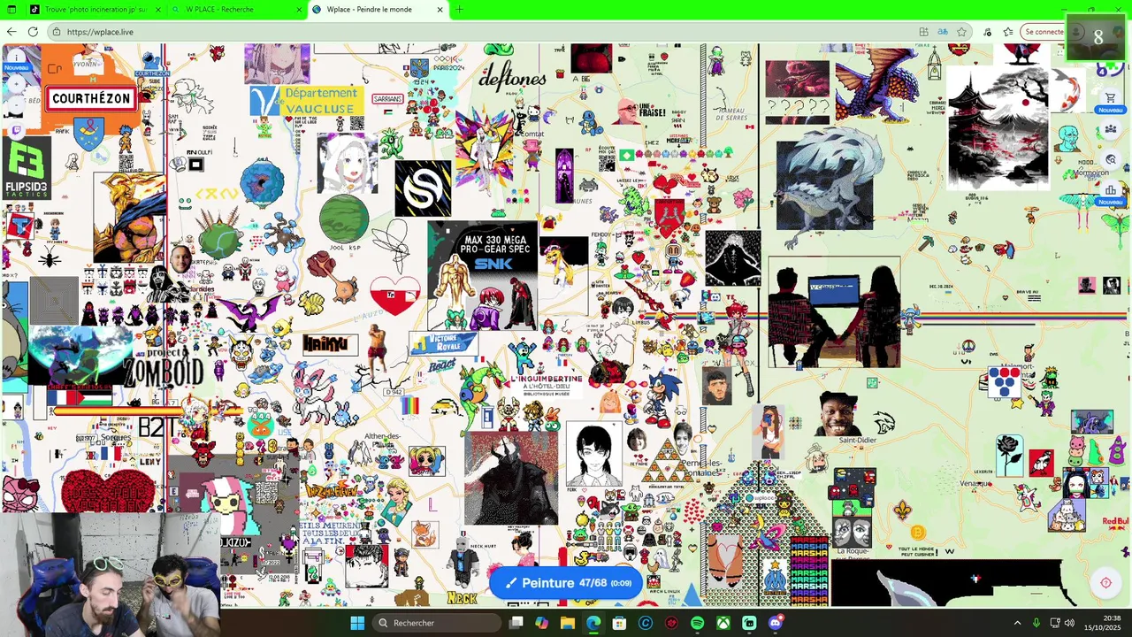
Task: Click the FLIPSID3 Tactics logo artwork
Action: (x=27, y=170)
